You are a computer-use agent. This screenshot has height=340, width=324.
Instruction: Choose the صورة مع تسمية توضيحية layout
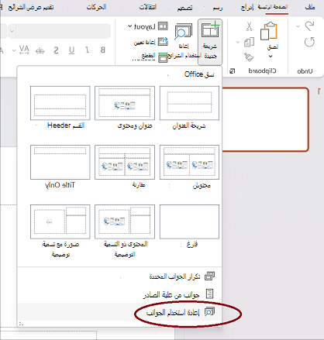click(60, 222)
